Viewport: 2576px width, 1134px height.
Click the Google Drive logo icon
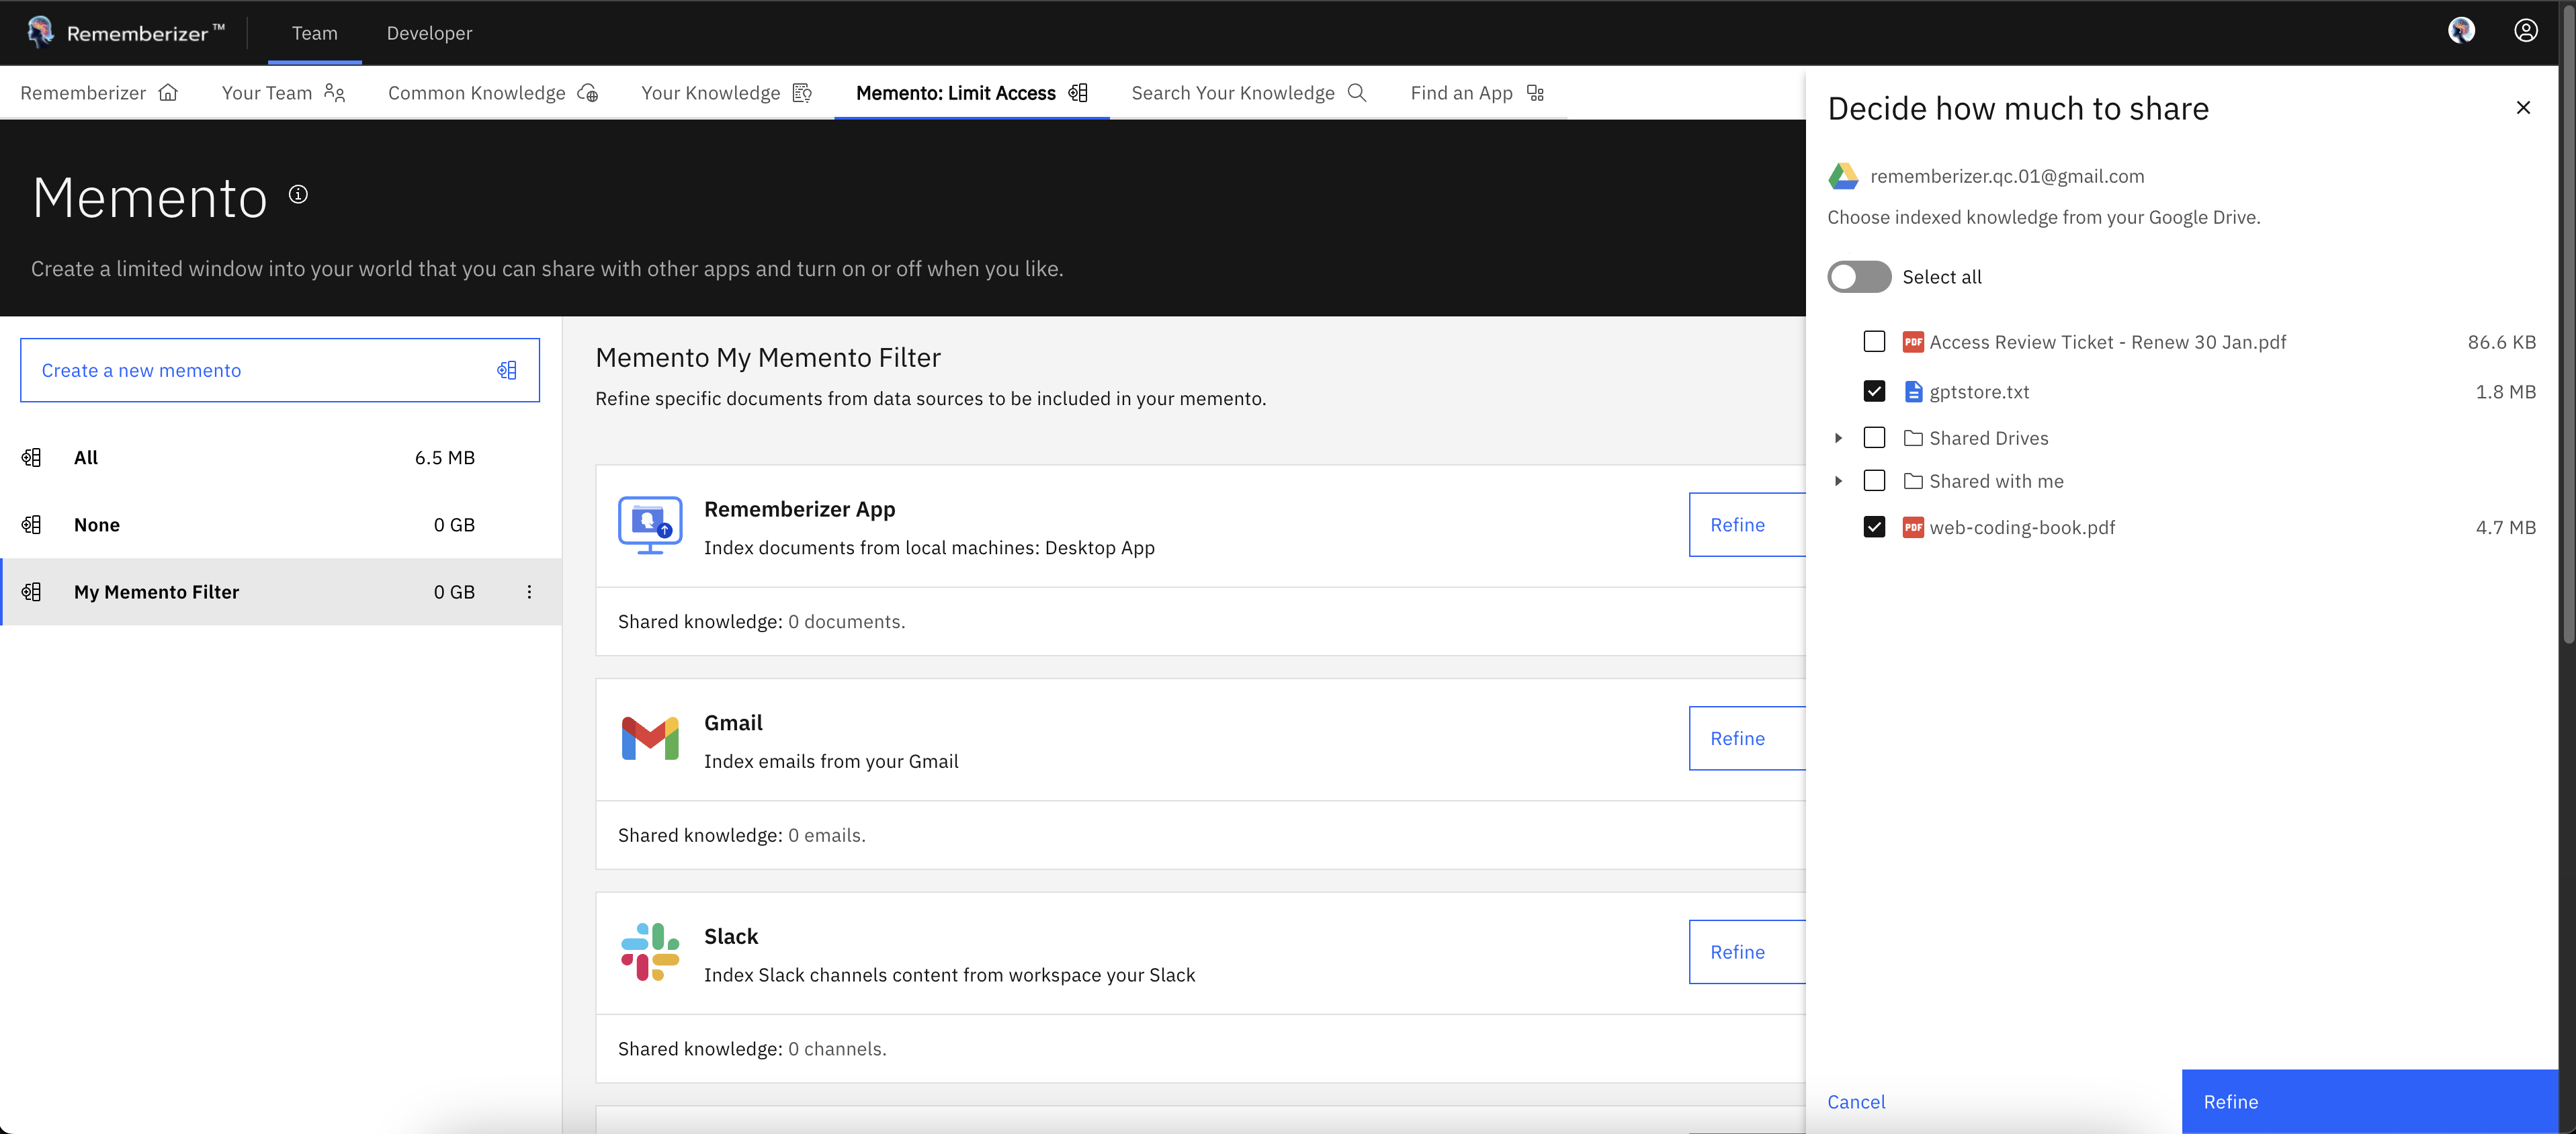point(1843,176)
